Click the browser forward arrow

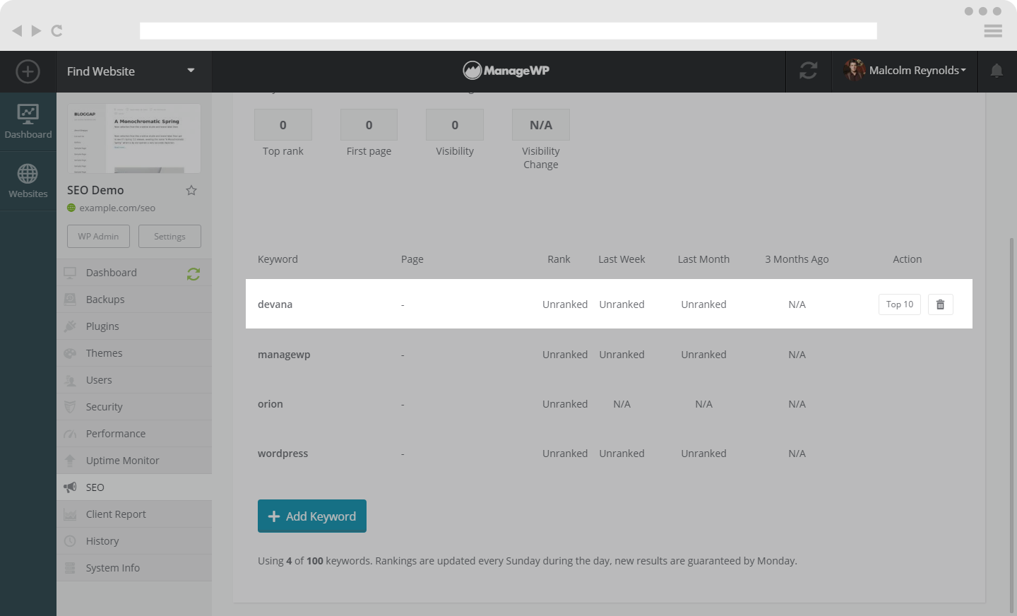pos(36,30)
